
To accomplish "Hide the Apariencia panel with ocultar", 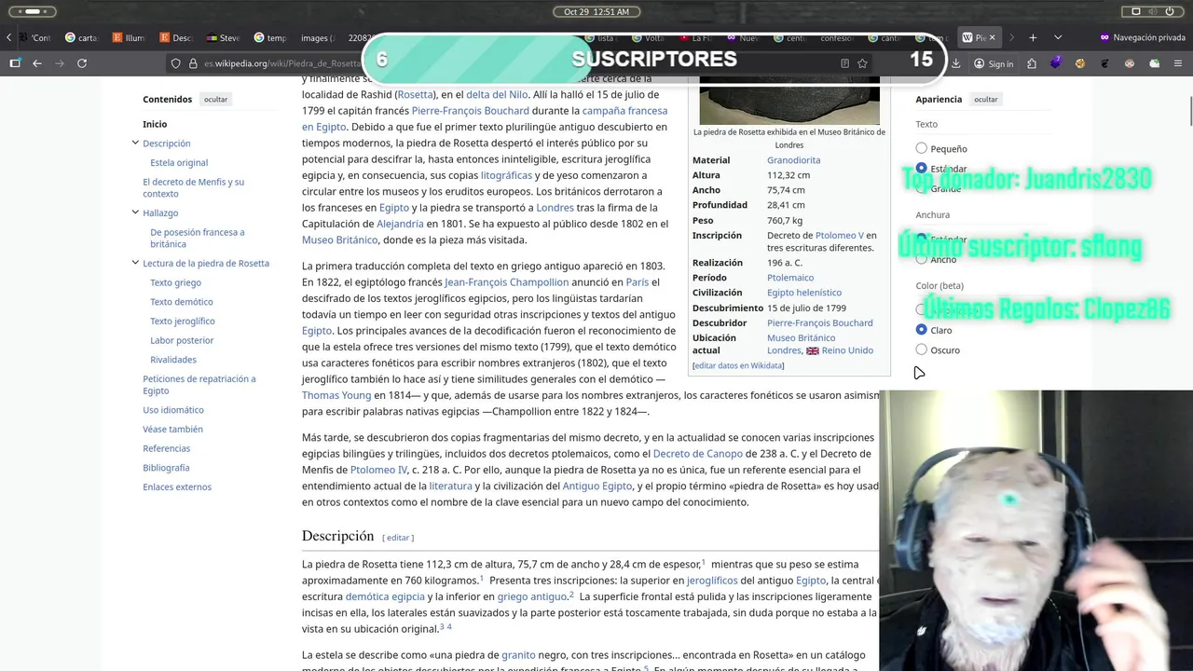I will [985, 99].
